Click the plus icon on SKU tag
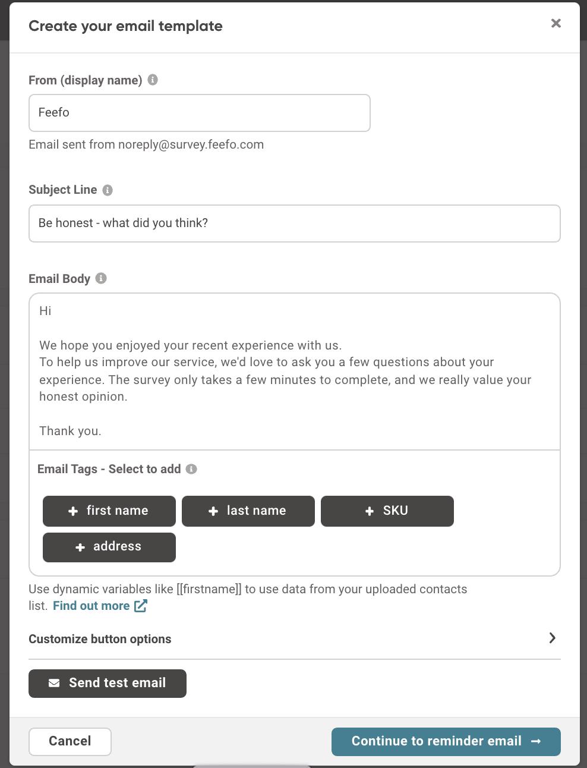This screenshot has width=587, height=768. coord(370,511)
